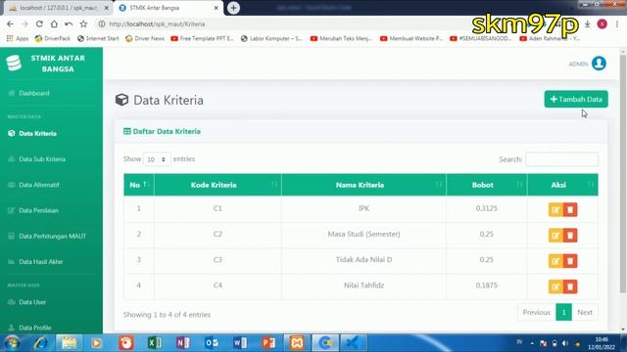
Task: Open the taskbar volume icon
Action: pyautogui.click(x=565, y=343)
